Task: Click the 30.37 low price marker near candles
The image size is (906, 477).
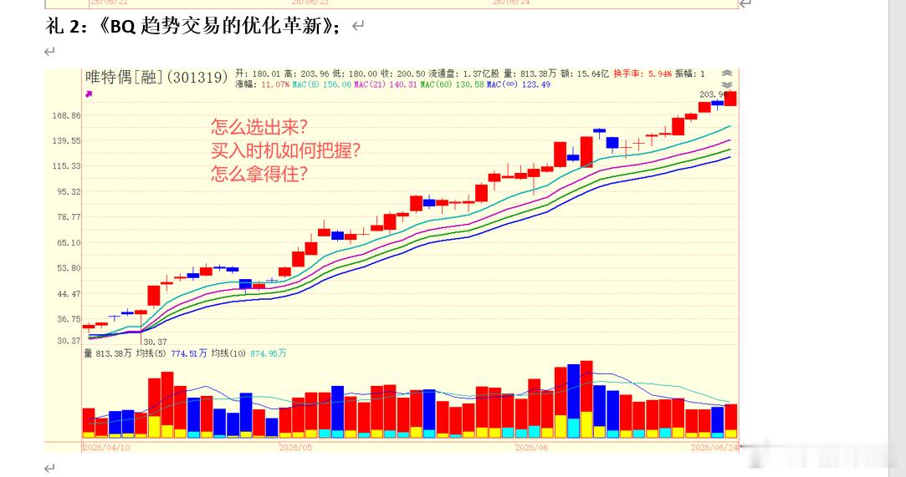Action: [x=155, y=342]
